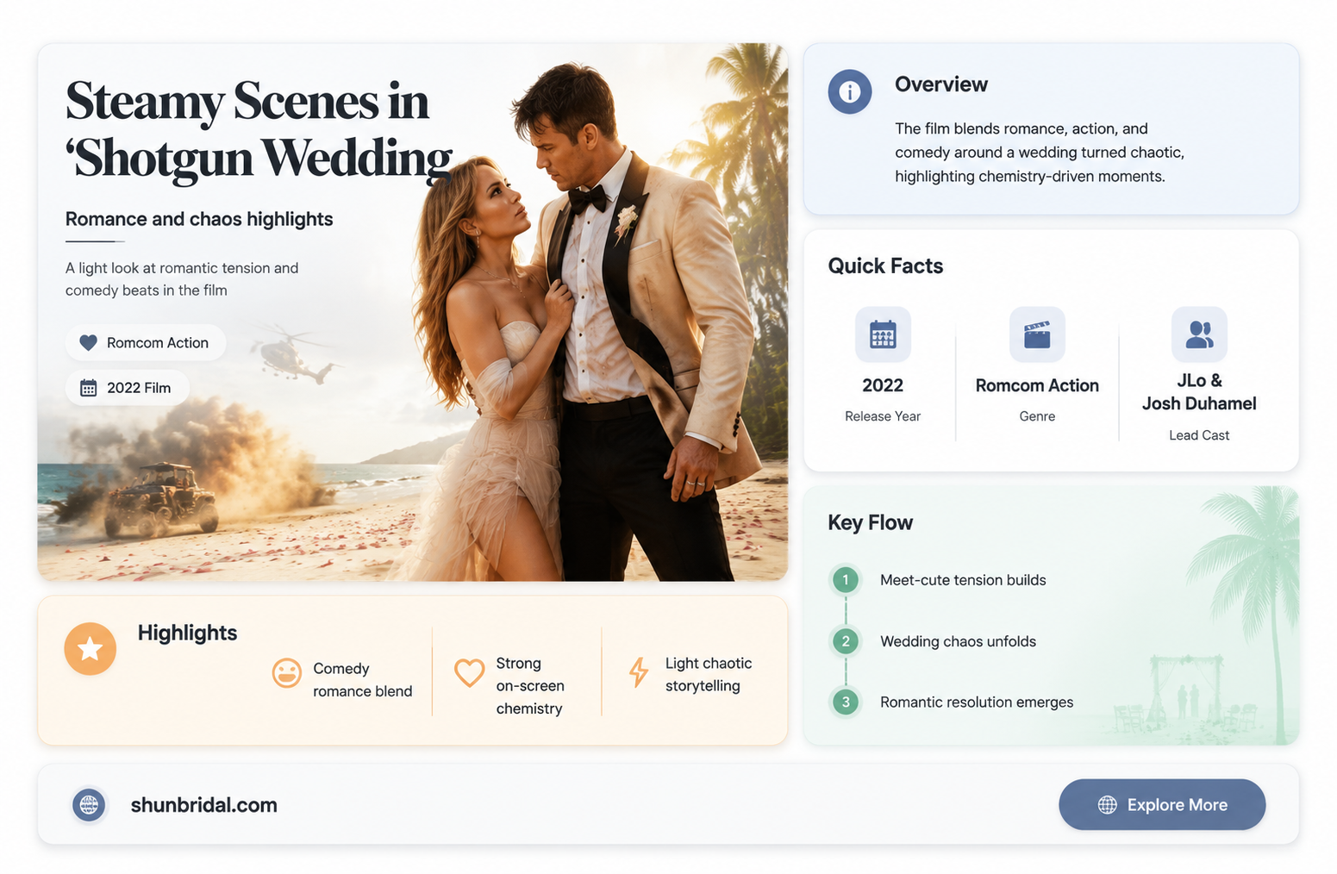Click the heart icon next to Strong on-screen chemistry
The width and height of the screenshot is (1337, 874).
[x=469, y=672]
